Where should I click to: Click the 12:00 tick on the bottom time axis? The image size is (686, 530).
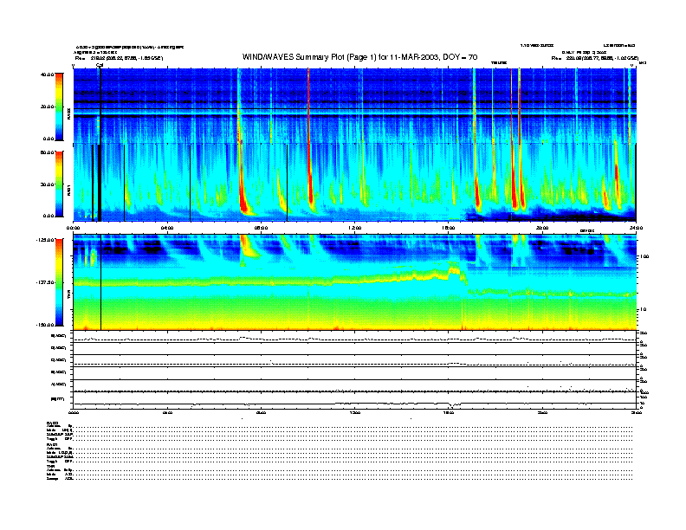coord(354,412)
